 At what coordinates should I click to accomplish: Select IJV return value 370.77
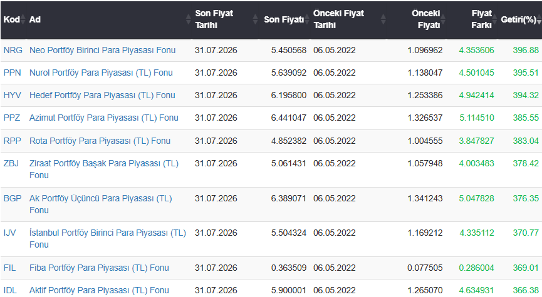tap(526, 233)
